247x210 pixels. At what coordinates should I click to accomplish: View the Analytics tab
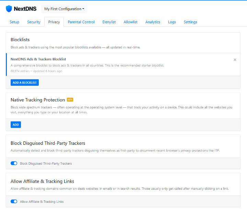click(153, 22)
